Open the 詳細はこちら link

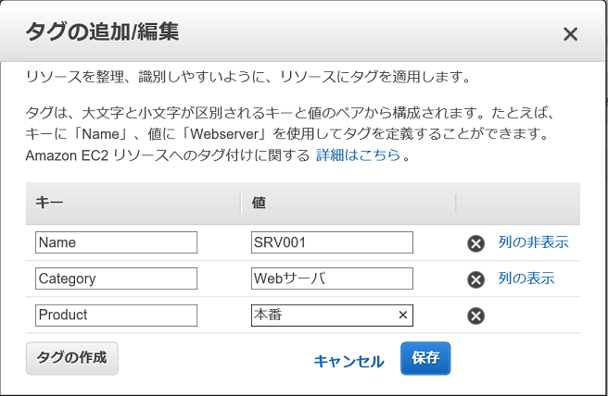(358, 155)
